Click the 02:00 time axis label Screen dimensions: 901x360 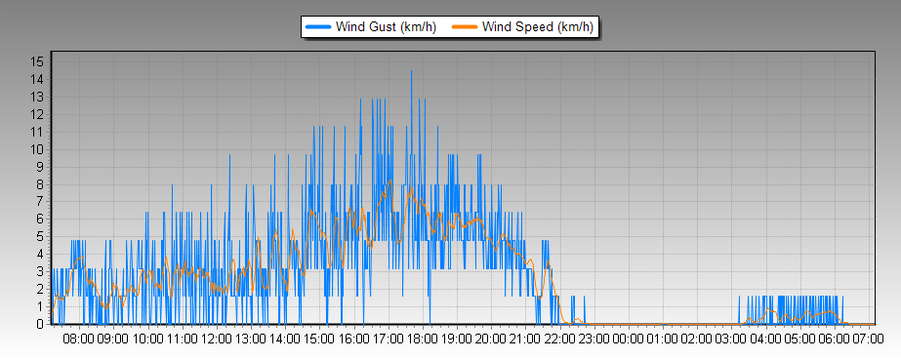pos(696,339)
